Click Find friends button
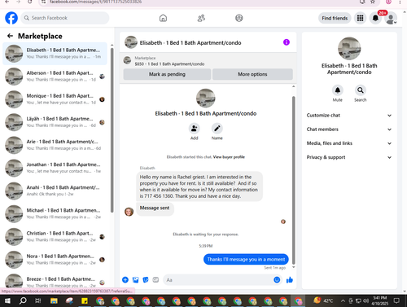Viewport: 407px width, 307px height. click(335, 18)
